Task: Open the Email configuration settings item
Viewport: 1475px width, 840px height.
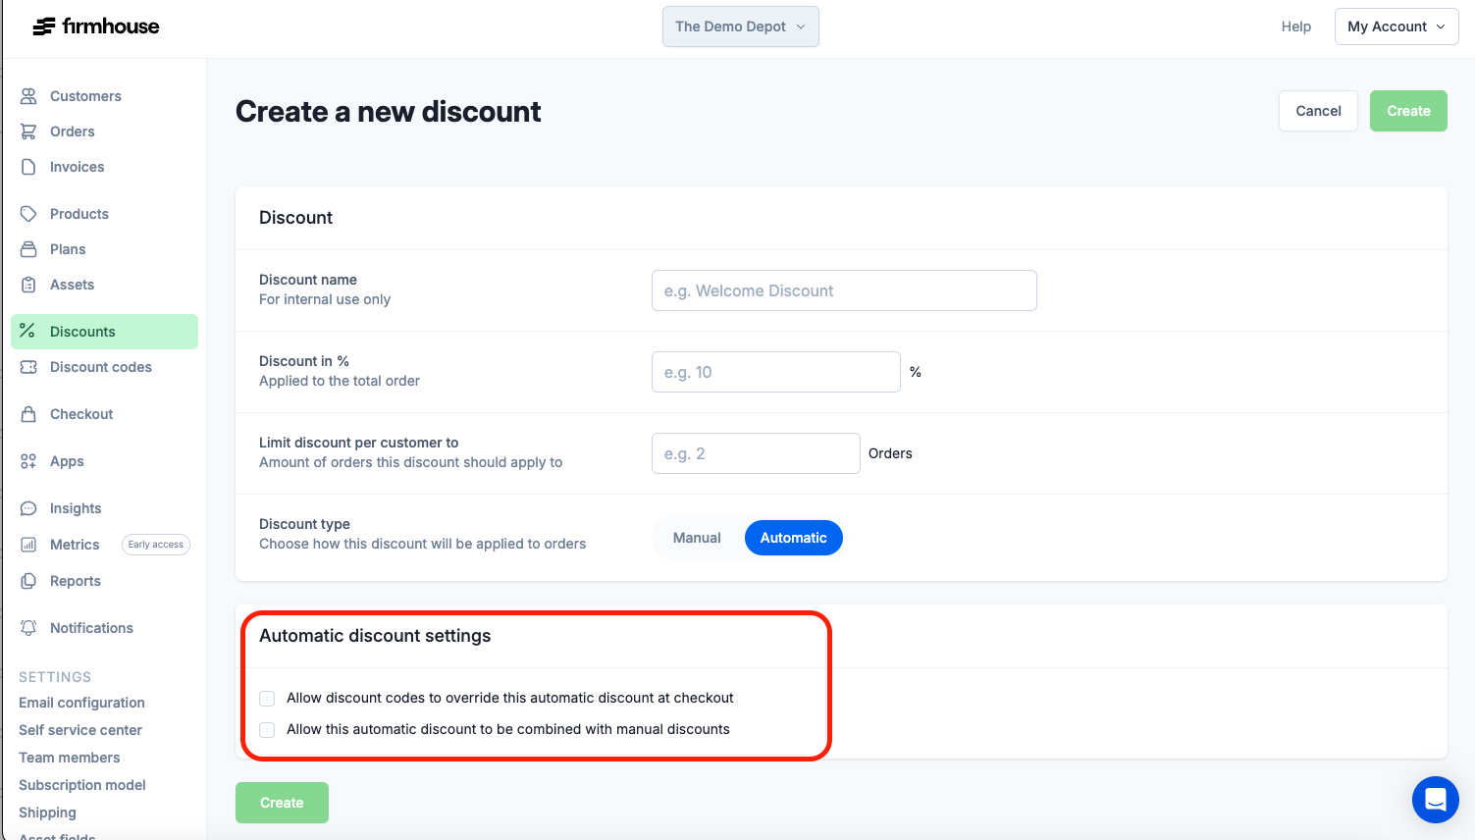Action: (81, 703)
